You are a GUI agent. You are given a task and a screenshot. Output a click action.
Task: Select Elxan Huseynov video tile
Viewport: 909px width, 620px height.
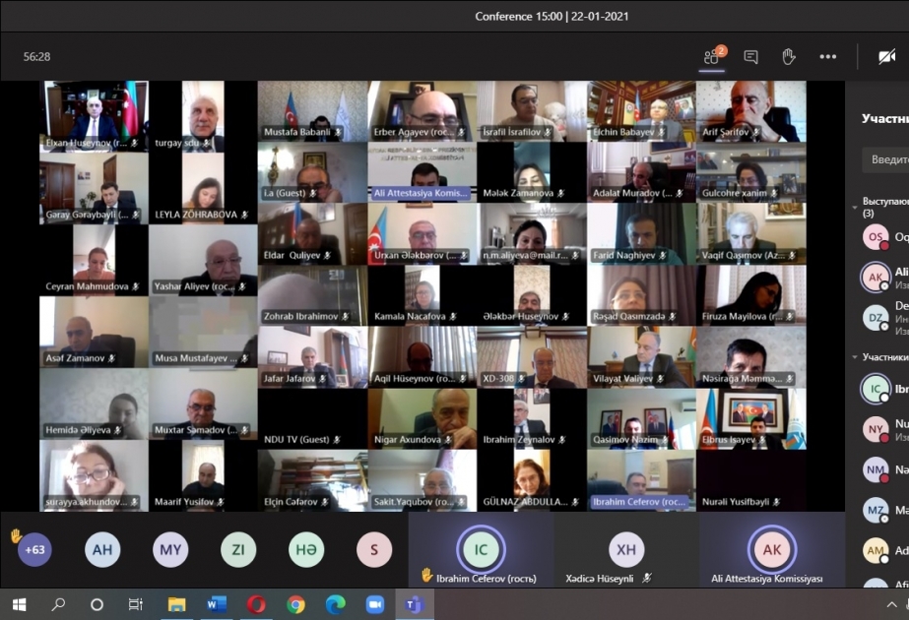(94, 116)
